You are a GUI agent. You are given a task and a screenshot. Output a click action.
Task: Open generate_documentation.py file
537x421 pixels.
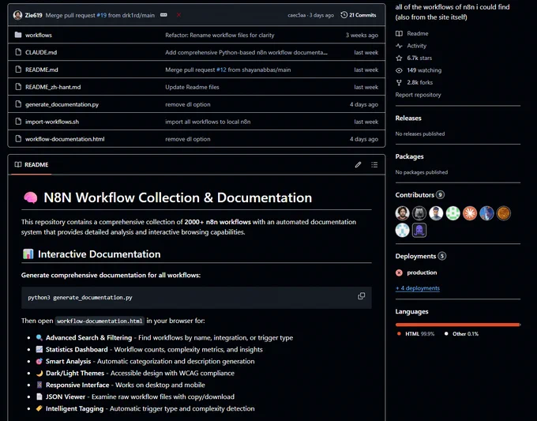pyautogui.click(x=62, y=104)
